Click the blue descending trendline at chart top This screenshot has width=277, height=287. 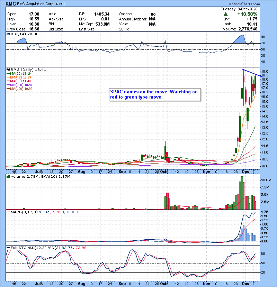click(253, 73)
